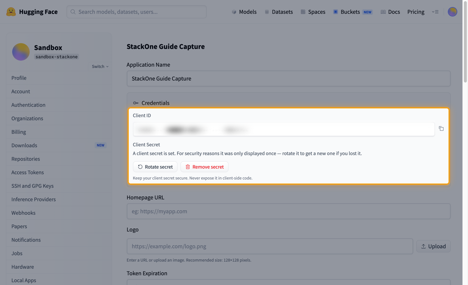
Task: Open the extra navigation menu icon
Action: [435, 12]
